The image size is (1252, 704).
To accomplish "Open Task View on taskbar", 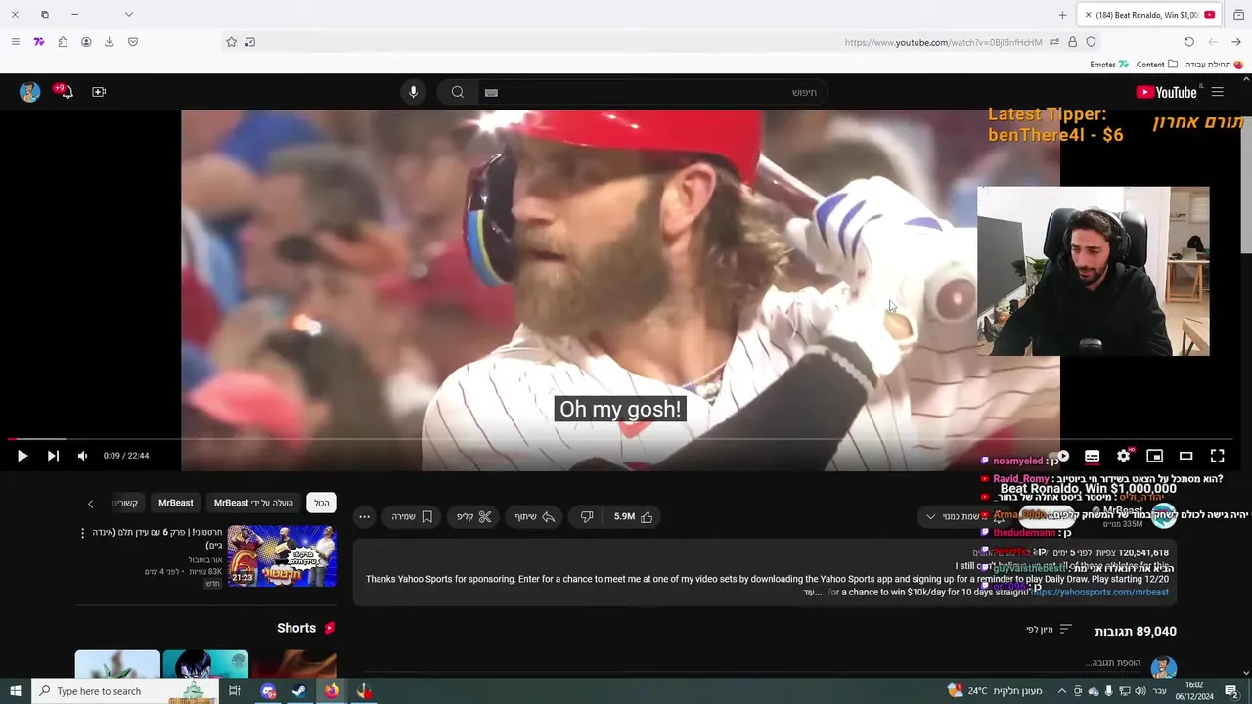I will click(x=235, y=691).
